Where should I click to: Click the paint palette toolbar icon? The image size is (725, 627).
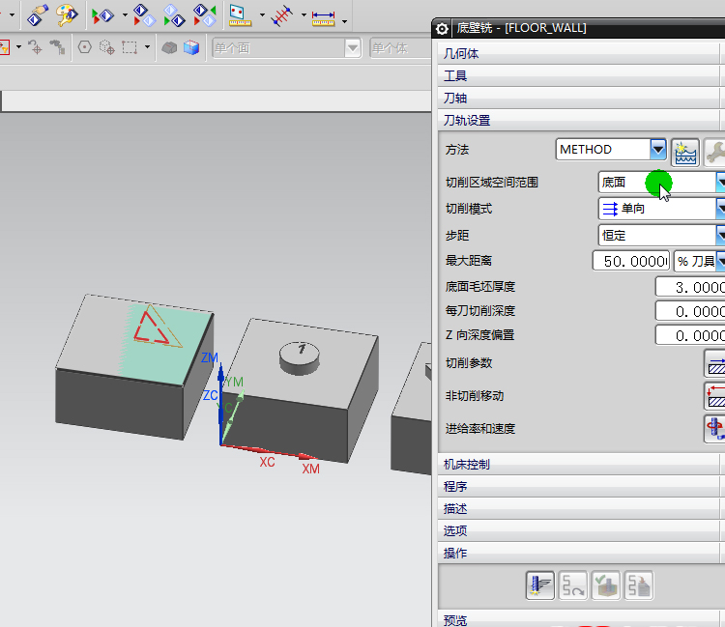pyautogui.click(x=67, y=14)
